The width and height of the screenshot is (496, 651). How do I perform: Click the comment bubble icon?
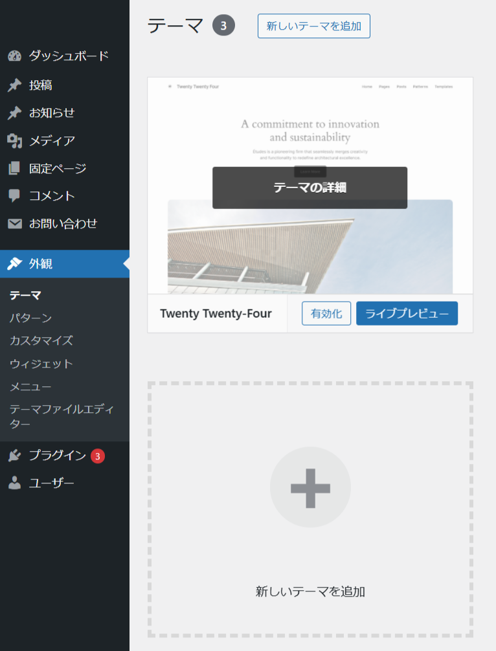[14, 196]
